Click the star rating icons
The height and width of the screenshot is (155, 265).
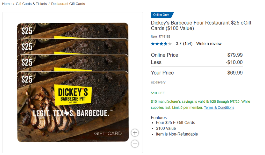coord(161,44)
